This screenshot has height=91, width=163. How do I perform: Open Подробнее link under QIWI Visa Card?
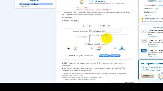click(153, 46)
